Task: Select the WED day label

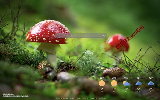Action: coord(114,78)
